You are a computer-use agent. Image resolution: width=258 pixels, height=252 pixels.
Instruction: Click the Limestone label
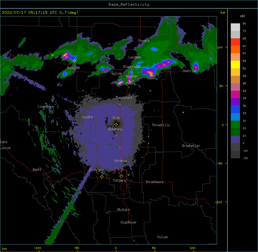tap(46, 107)
